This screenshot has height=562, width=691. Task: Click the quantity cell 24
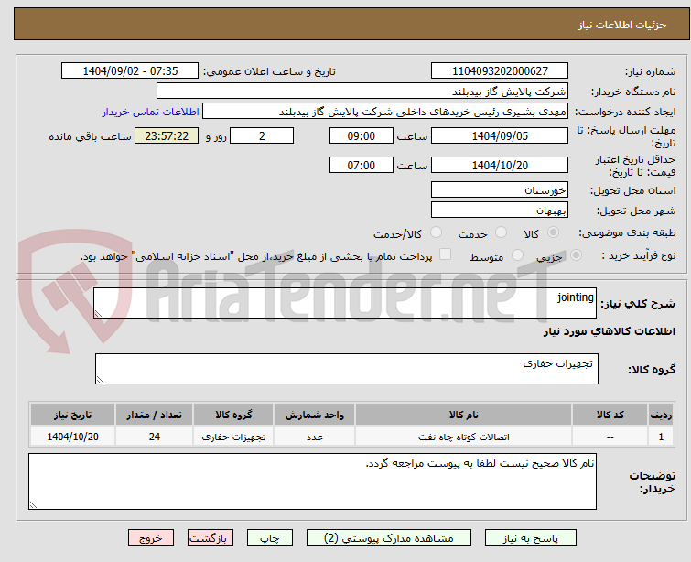pyautogui.click(x=155, y=437)
